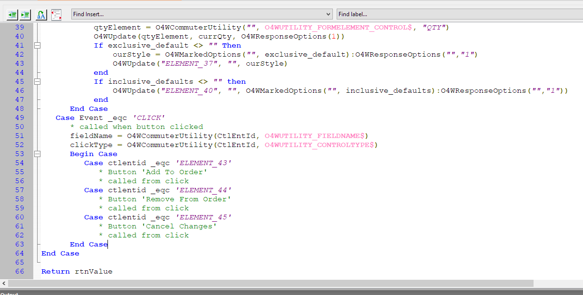Click line number 39 in the gutter
Viewport: 583px width, 295px height.
(x=19, y=27)
